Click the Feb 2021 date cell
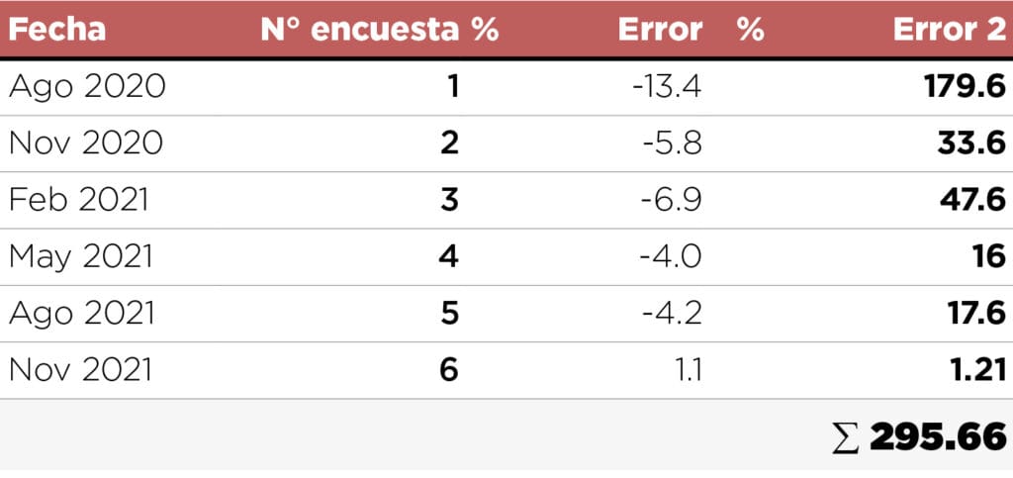The width and height of the screenshot is (1013, 478). coord(79,200)
